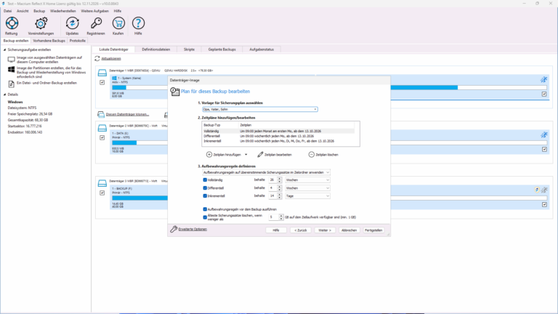558x314 pixels.
Task: Uncheck the Datenträger 3 checkbox on the left
Action: point(102,193)
